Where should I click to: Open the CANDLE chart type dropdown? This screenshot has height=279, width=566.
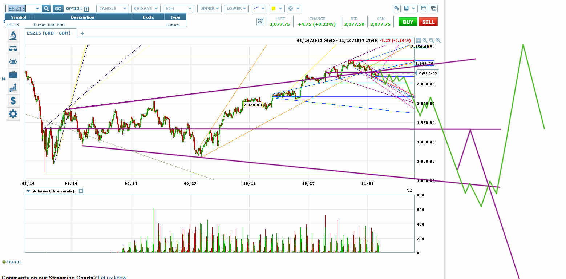point(113,8)
